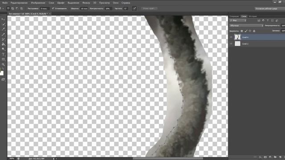Select the Слои panel tab
This screenshot has width=285, height=160.
[244, 16]
